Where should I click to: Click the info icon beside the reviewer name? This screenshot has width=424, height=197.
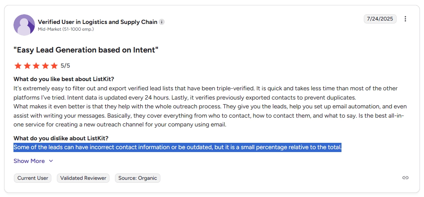(x=161, y=22)
